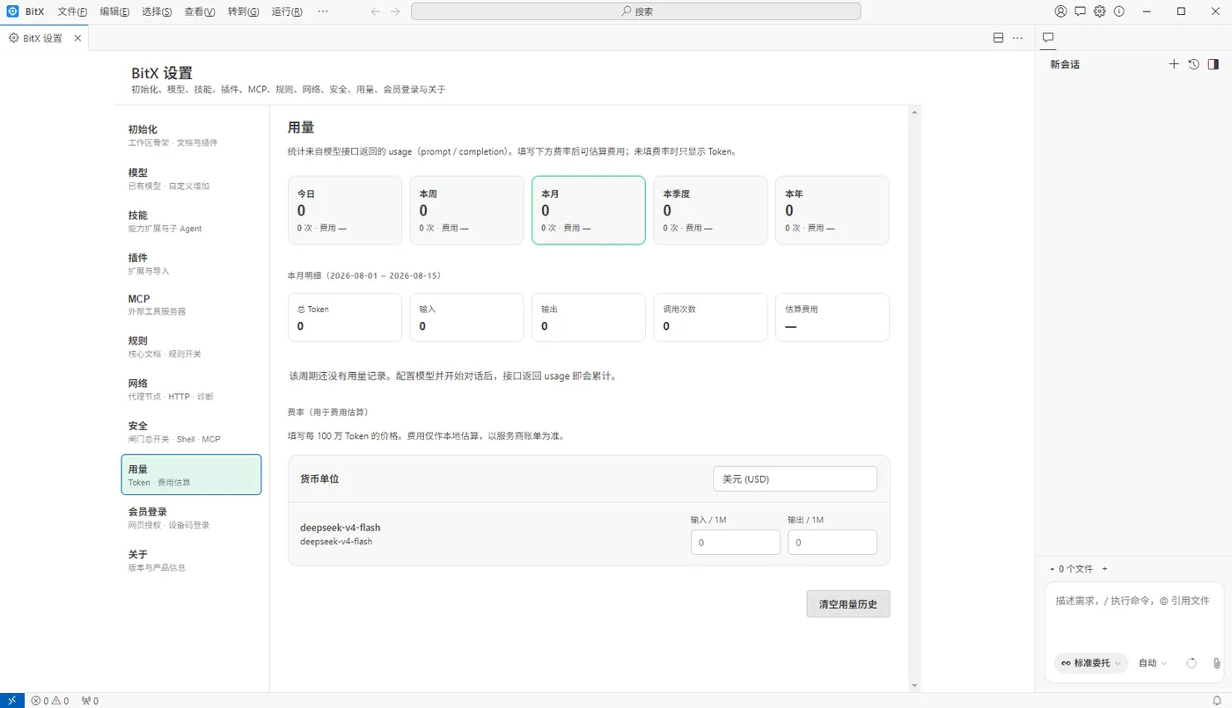The width and height of the screenshot is (1232, 708).
Task: Open the 网络 settings section
Action: pos(191,390)
